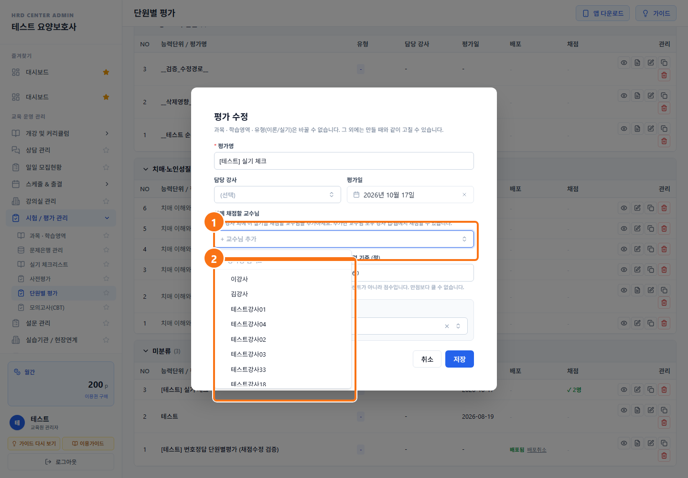Viewport: 688px width, 478px height.
Task: Click the 로그아웃 button
Action: (x=61, y=462)
